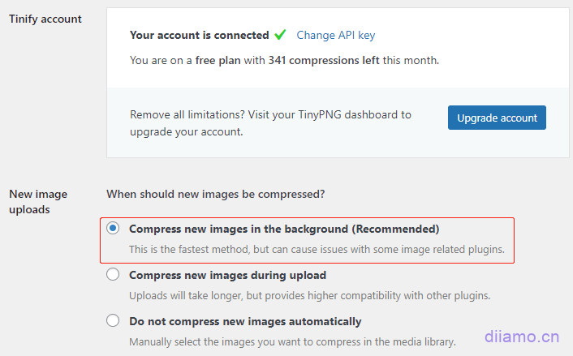Click the 'Tinify account' section heading
Image resolution: width=573 pixels, height=356 pixels.
(45, 19)
